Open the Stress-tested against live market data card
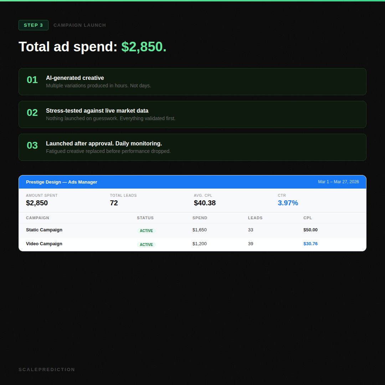 click(x=192, y=114)
